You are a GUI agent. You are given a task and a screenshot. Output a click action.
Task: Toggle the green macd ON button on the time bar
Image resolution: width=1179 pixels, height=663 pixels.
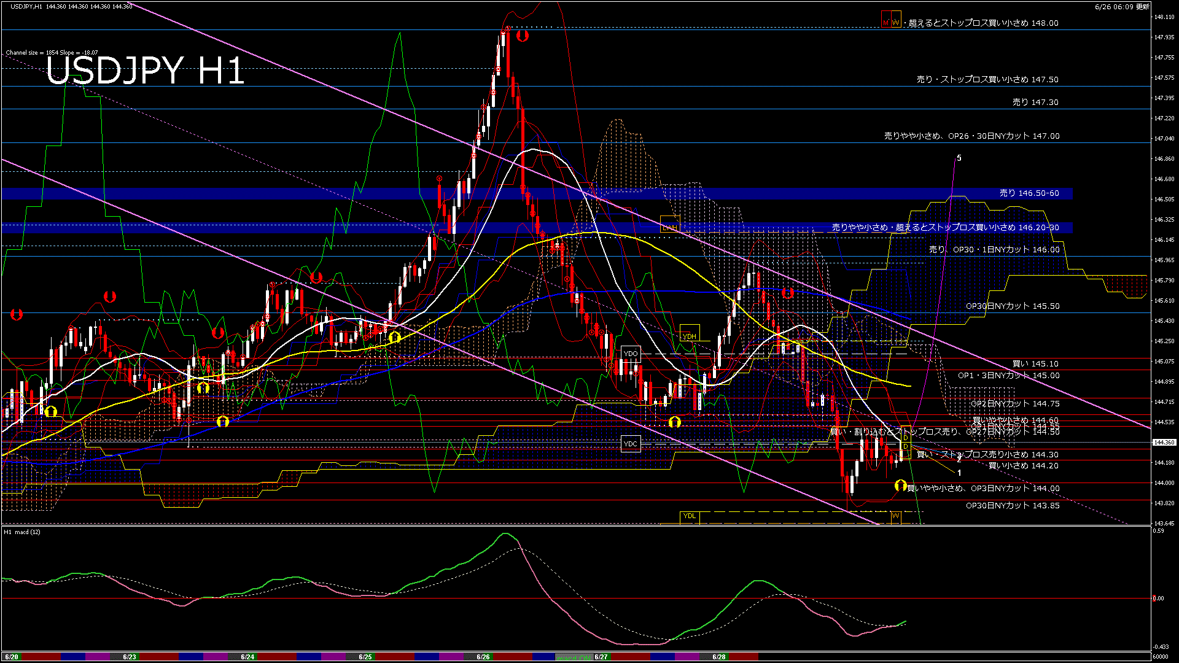point(575,657)
